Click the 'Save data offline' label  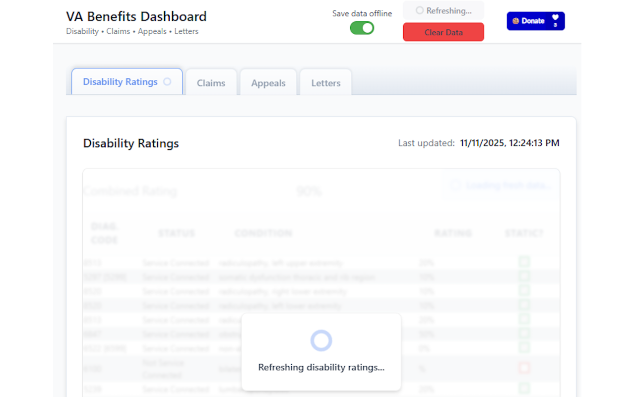click(x=362, y=13)
